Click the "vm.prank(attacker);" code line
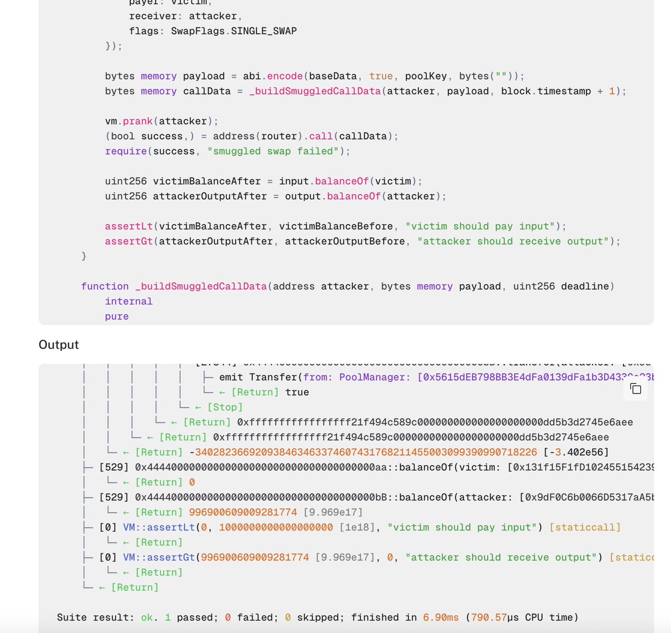The height and width of the screenshot is (633, 671). pos(162,121)
